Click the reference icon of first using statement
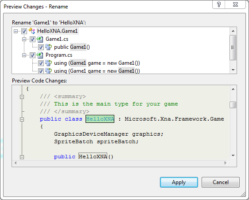This screenshot has width=249, height=200. coord(48,63)
